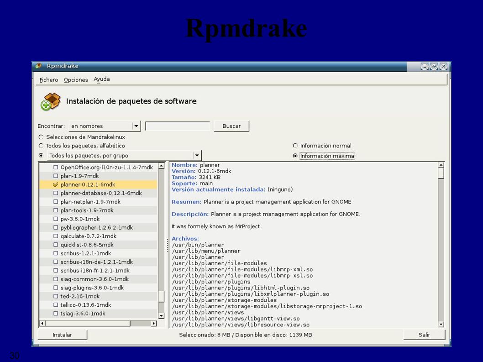Click the software package installation box icon
Viewport: 483px width, 362px height.
[x=51, y=102]
